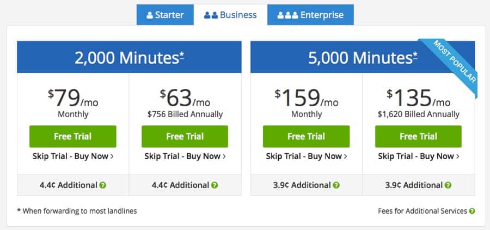Click help icon next to Fees for Additional Services
This screenshot has height=230, width=490.
tap(472, 211)
